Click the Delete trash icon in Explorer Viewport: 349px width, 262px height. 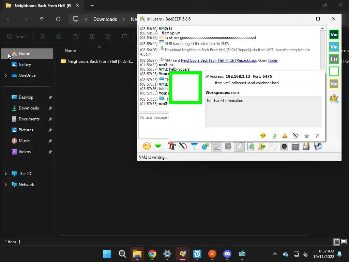point(124,37)
